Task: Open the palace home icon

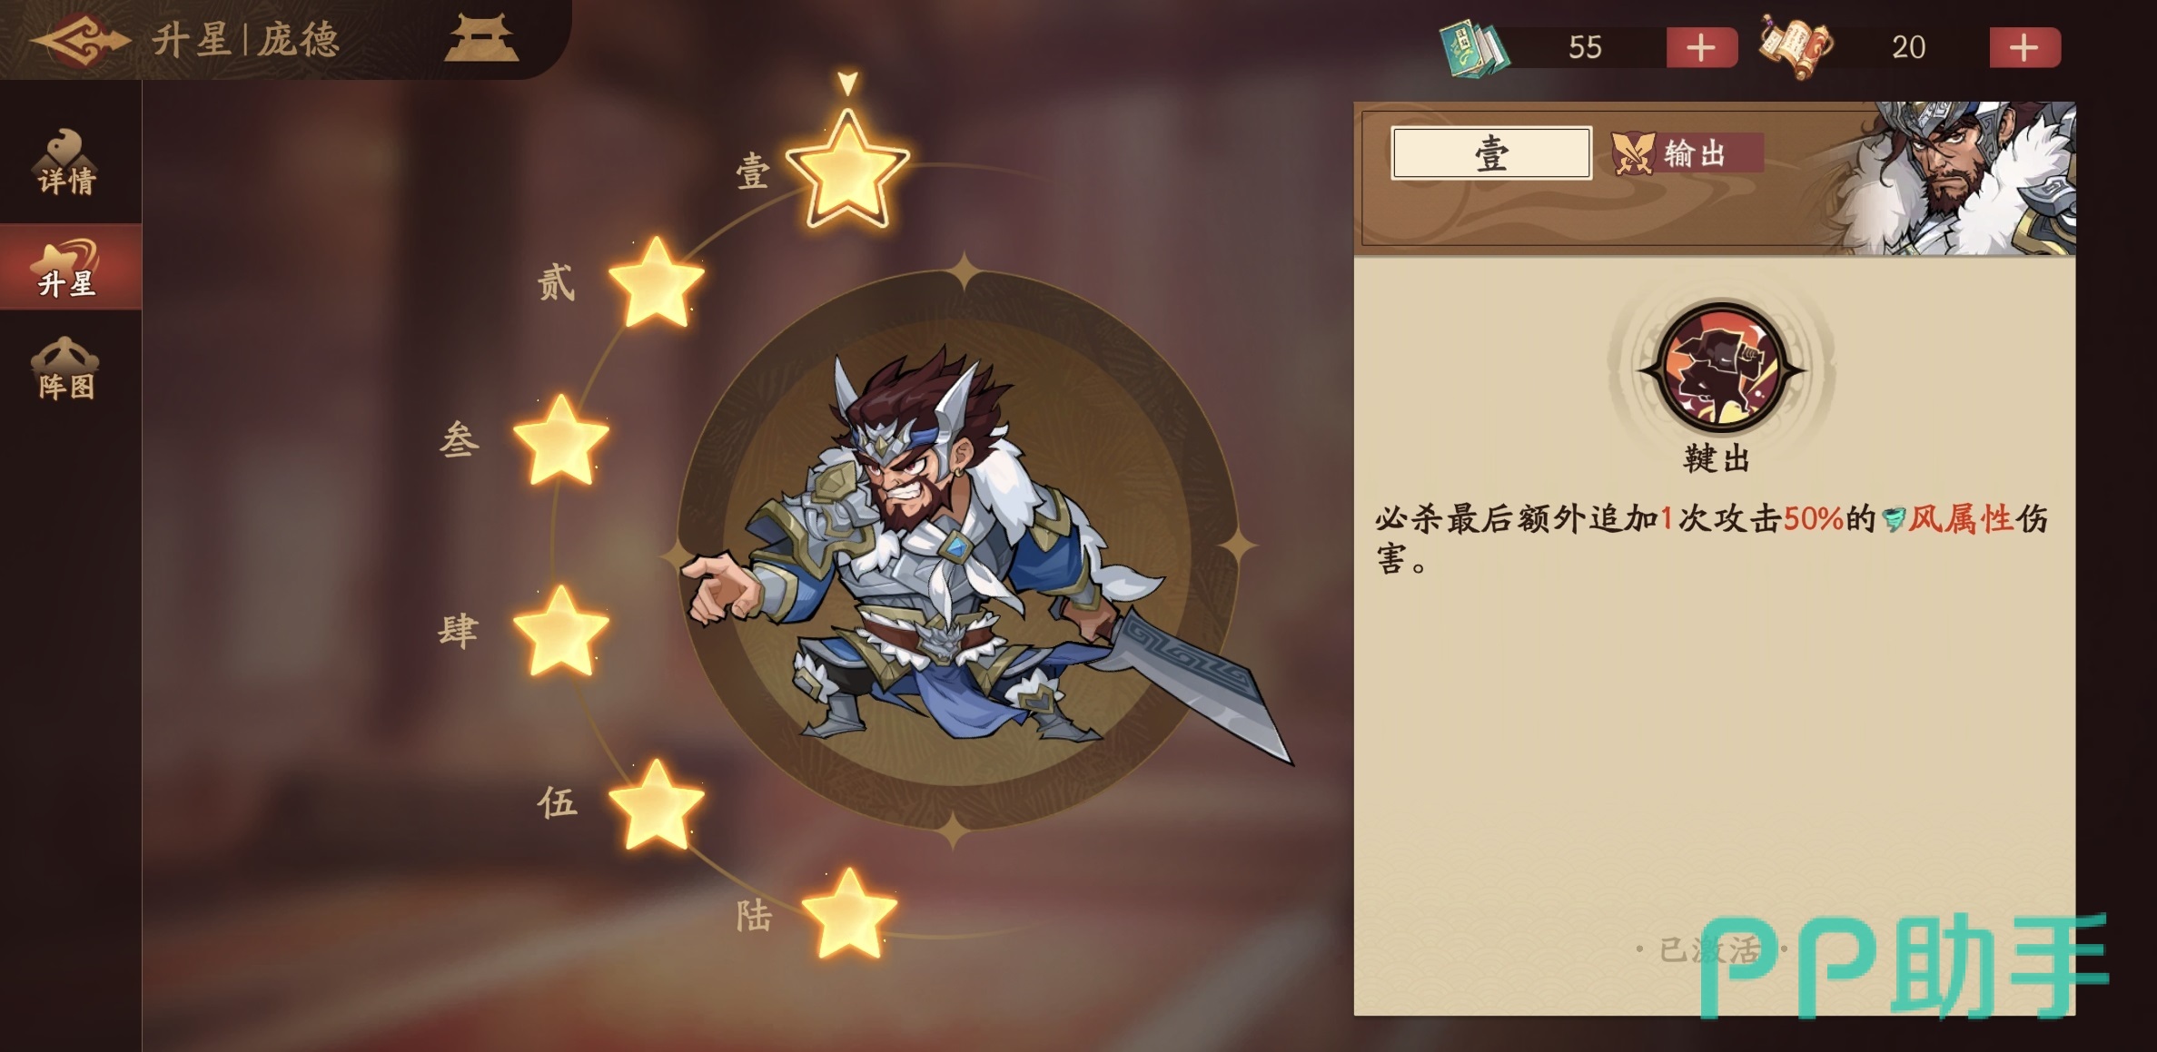Action: click(x=482, y=38)
